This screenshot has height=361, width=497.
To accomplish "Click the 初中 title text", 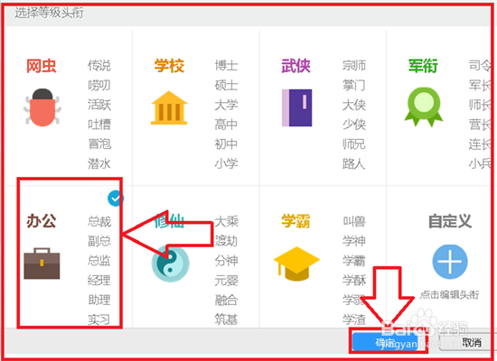I will [226, 144].
